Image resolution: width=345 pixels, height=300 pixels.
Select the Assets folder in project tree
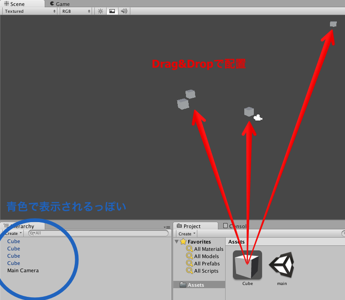(x=199, y=285)
